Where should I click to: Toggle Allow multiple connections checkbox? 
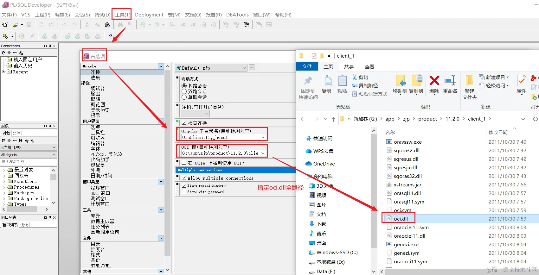coord(184,178)
